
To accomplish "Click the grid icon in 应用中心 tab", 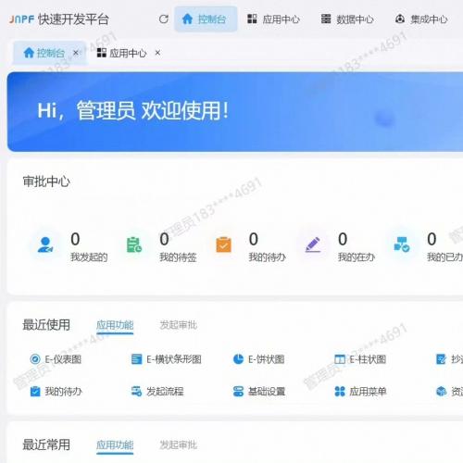I will point(101,53).
